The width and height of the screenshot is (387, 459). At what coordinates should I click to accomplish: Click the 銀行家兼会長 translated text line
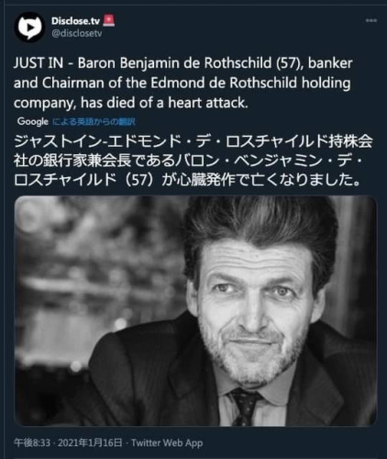pos(188,161)
